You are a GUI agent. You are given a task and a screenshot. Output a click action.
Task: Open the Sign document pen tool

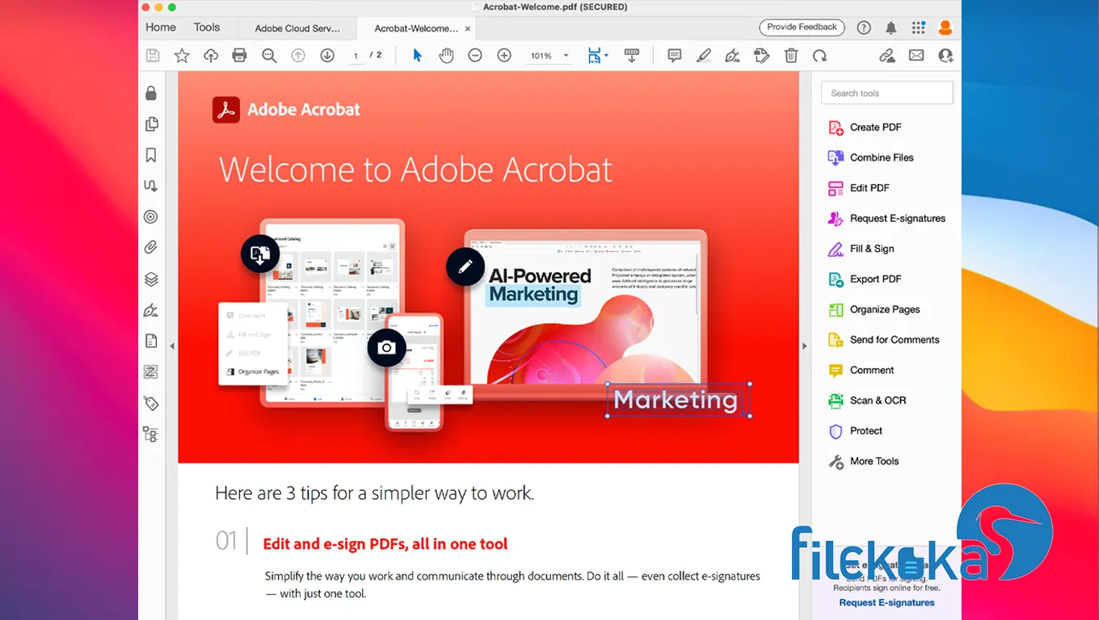click(x=733, y=56)
